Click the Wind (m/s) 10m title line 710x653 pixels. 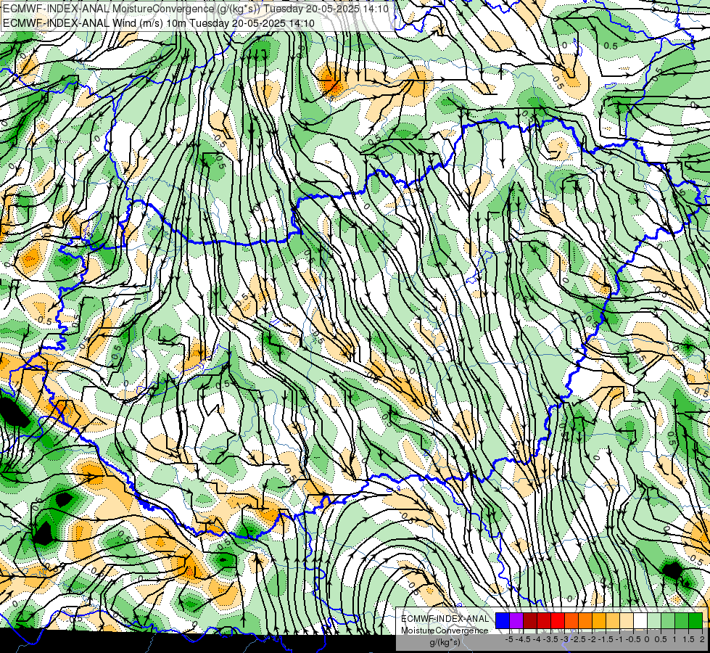[159, 23]
